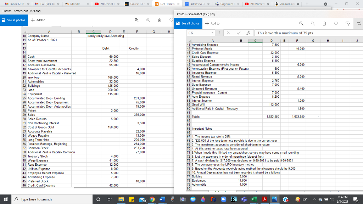Click 'Totals' row label in right photo
The height and width of the screenshot is (204, 363).
tap(196, 117)
